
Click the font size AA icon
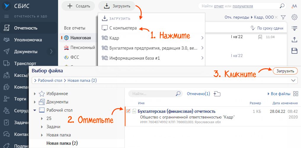[294, 6]
